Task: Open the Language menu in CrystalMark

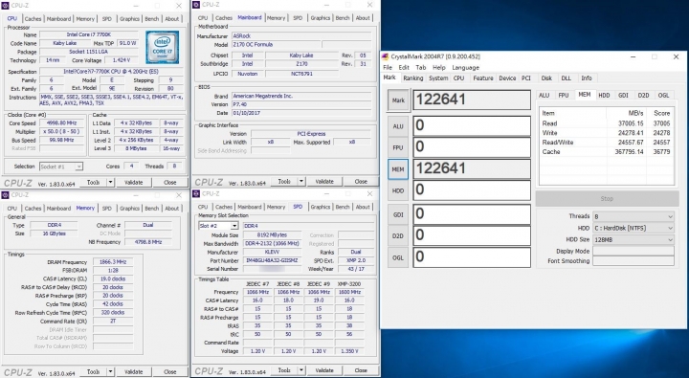Action: pyautogui.click(x=465, y=68)
